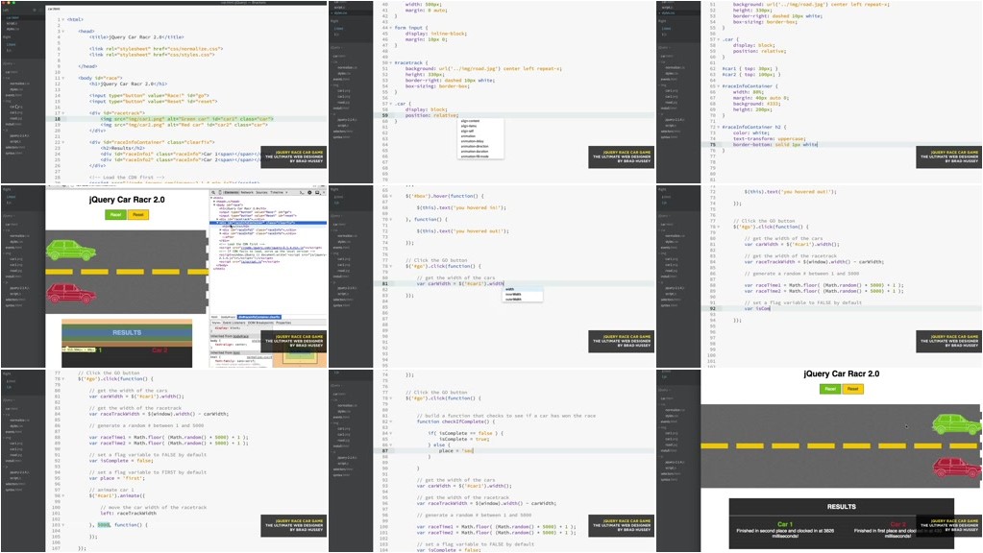Expand the head node in DevTools DOM tree

pos(214,201)
